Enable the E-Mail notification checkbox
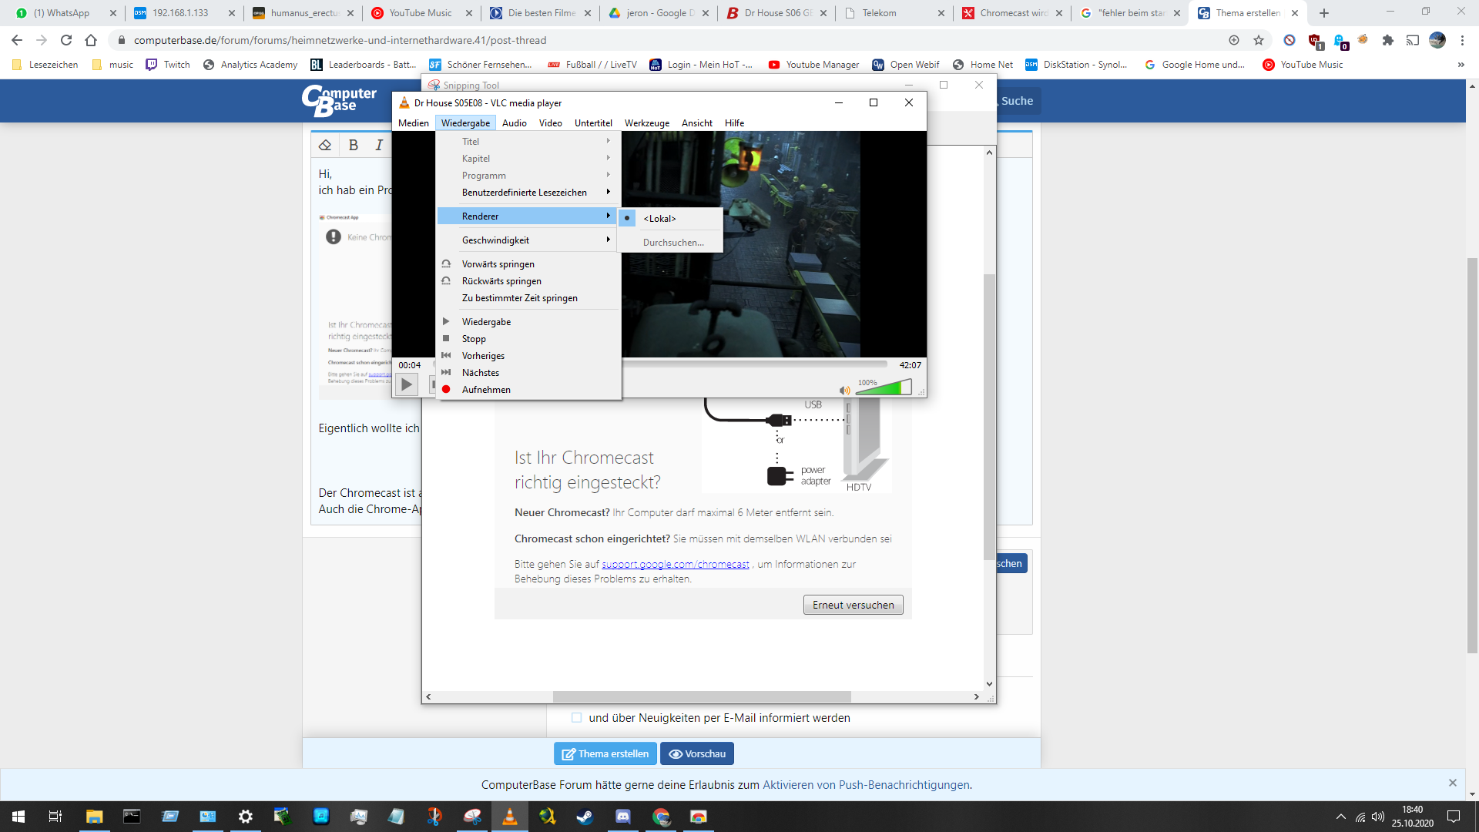The image size is (1479, 832). coord(576,718)
